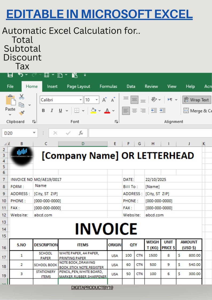The height and width of the screenshot is (300, 212).
Task: Select the Align Right icon
Action: (143, 111)
